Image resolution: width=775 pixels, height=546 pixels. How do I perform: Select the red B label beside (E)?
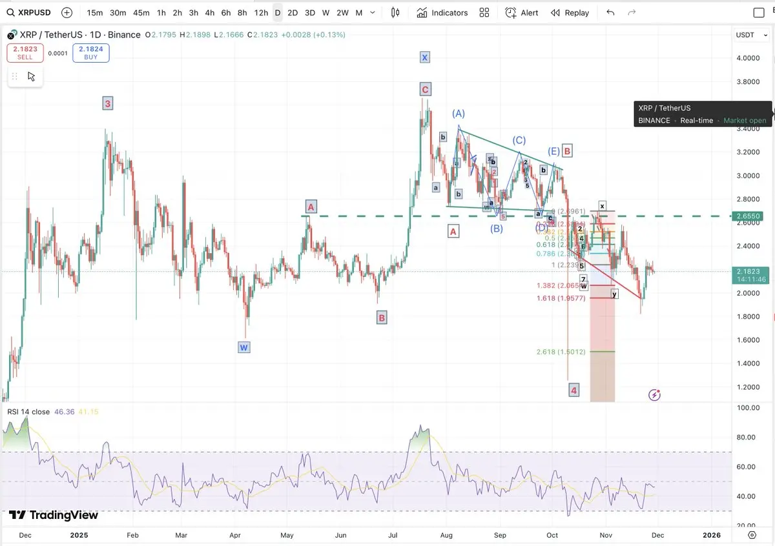point(567,151)
